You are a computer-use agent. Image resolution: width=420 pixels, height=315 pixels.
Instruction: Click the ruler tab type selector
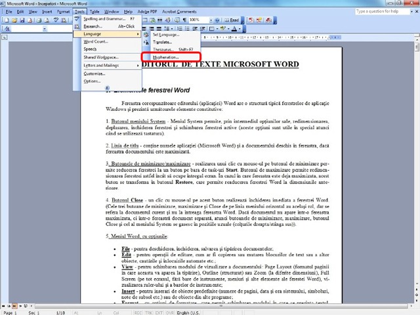tap(4, 37)
